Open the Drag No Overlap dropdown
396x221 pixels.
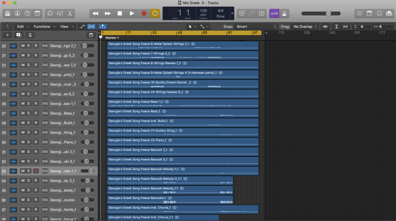point(305,27)
